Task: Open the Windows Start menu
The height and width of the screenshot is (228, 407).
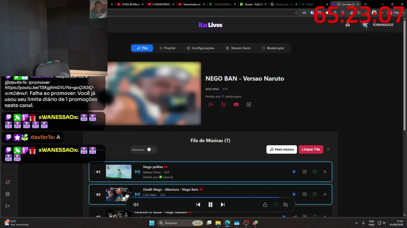Action: (151, 223)
